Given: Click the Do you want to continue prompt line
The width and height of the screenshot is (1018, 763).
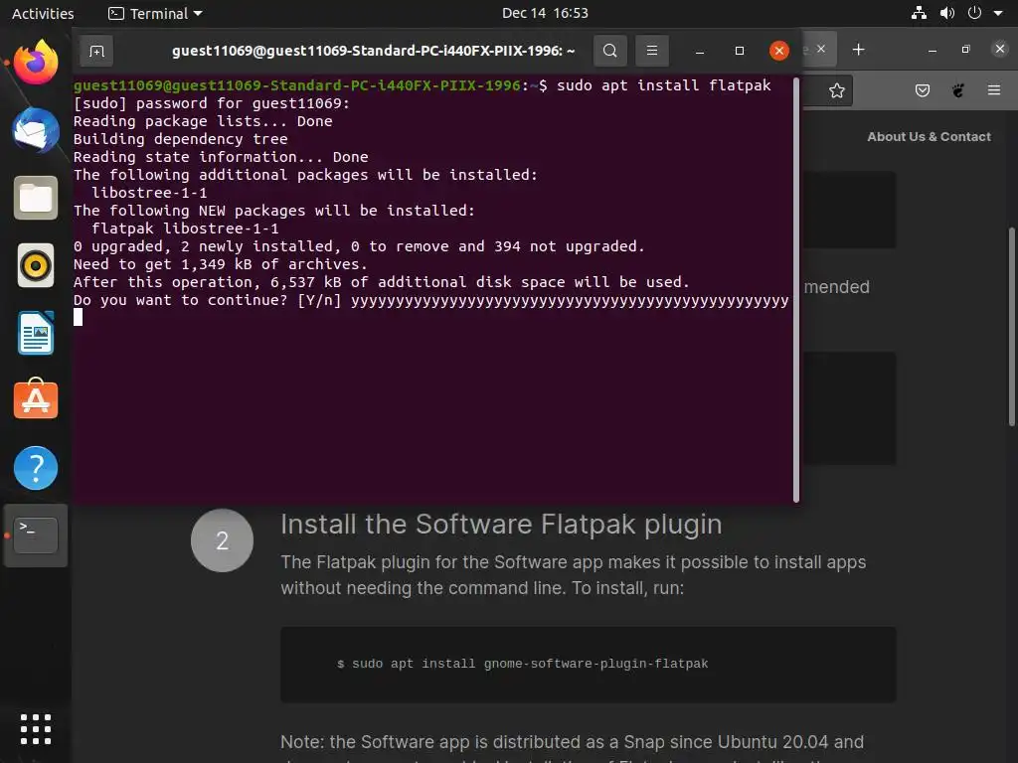Looking at the screenshot, I should [431, 300].
